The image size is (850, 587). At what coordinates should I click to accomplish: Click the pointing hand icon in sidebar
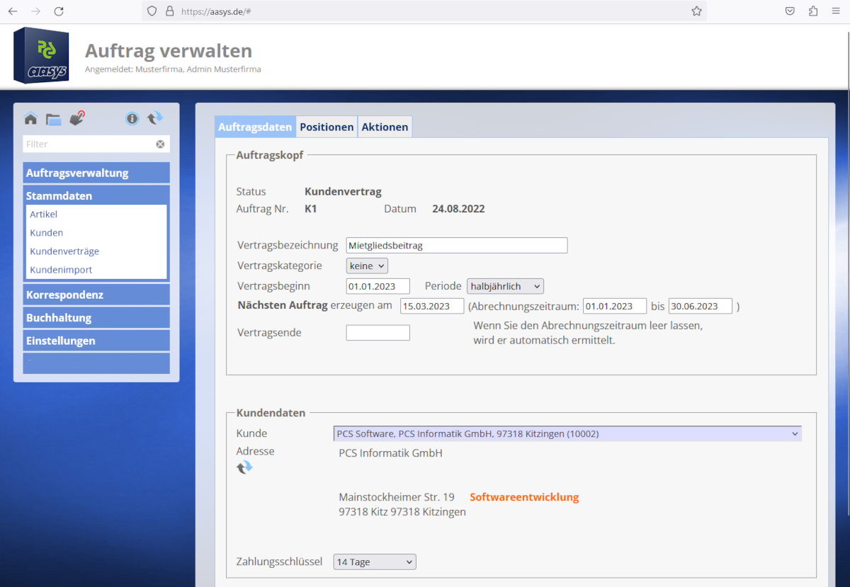[x=77, y=118]
